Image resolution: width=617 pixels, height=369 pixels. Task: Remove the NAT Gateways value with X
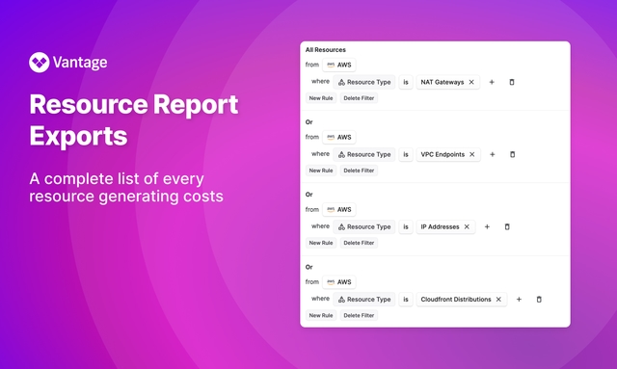click(x=471, y=82)
